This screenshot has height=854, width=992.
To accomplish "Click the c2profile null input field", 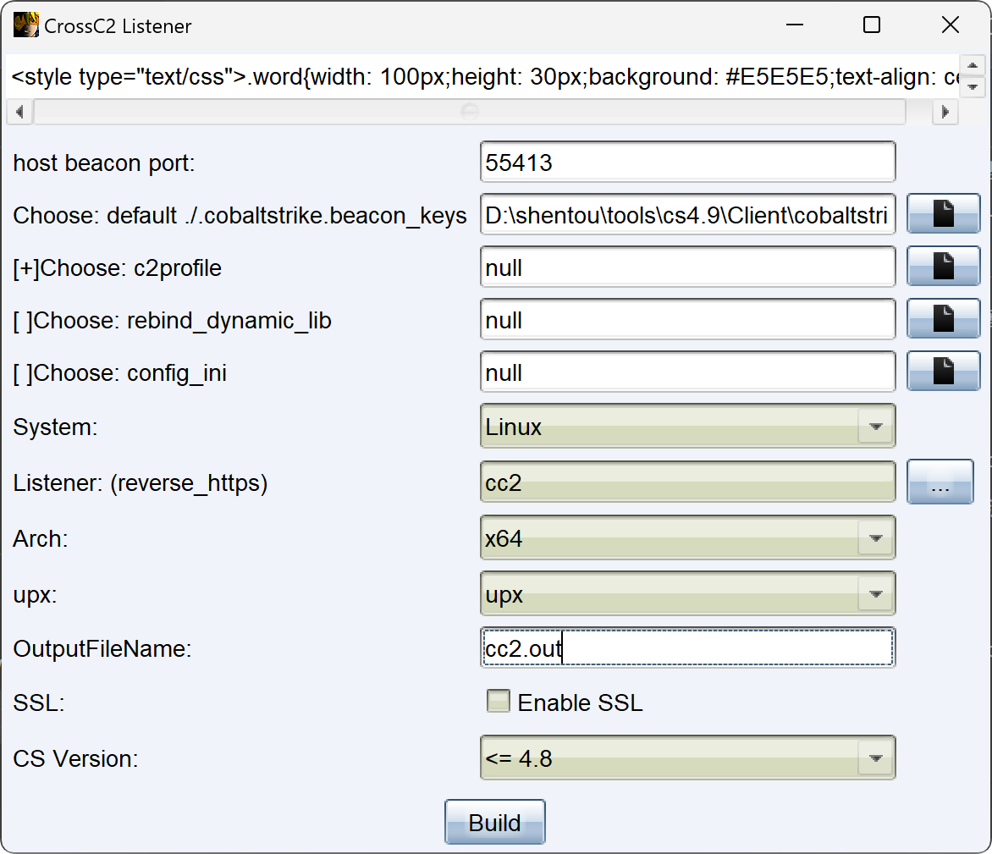I will [687, 267].
